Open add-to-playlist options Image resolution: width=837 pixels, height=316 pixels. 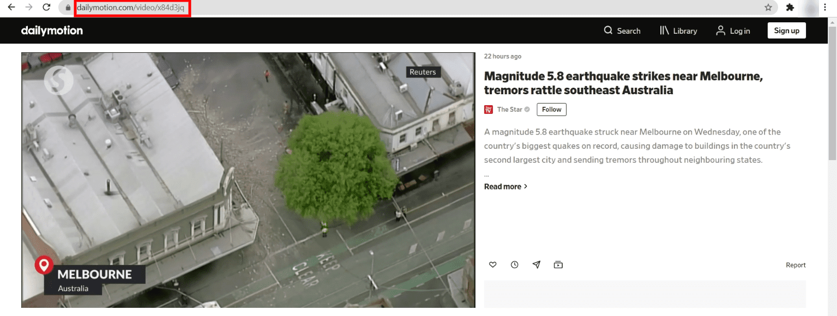[x=558, y=264]
